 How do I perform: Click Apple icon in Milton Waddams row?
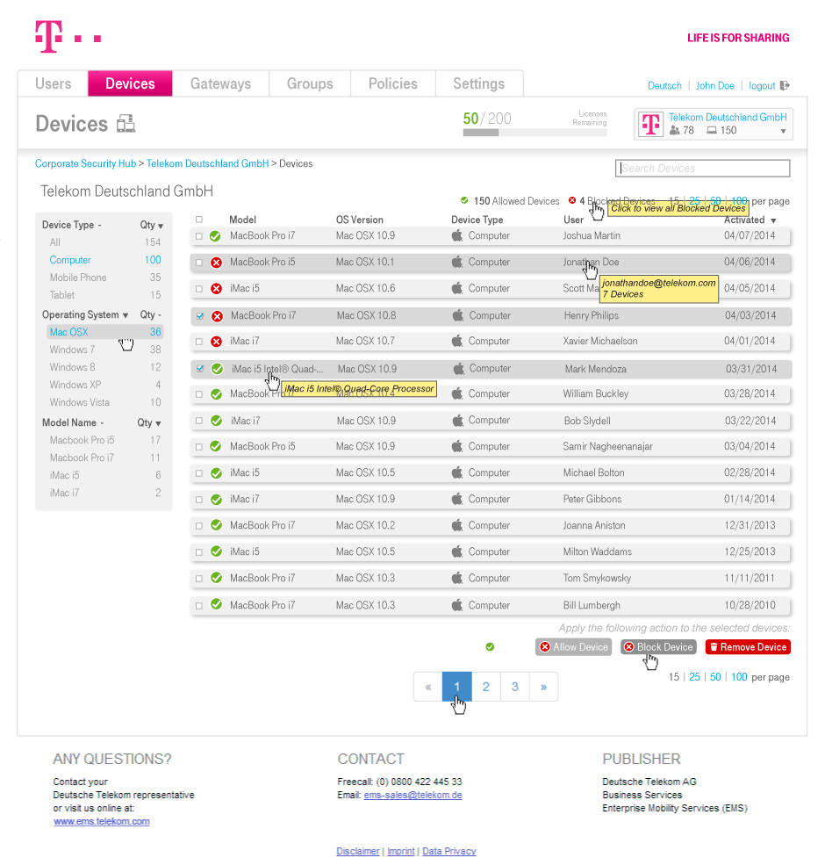[457, 551]
